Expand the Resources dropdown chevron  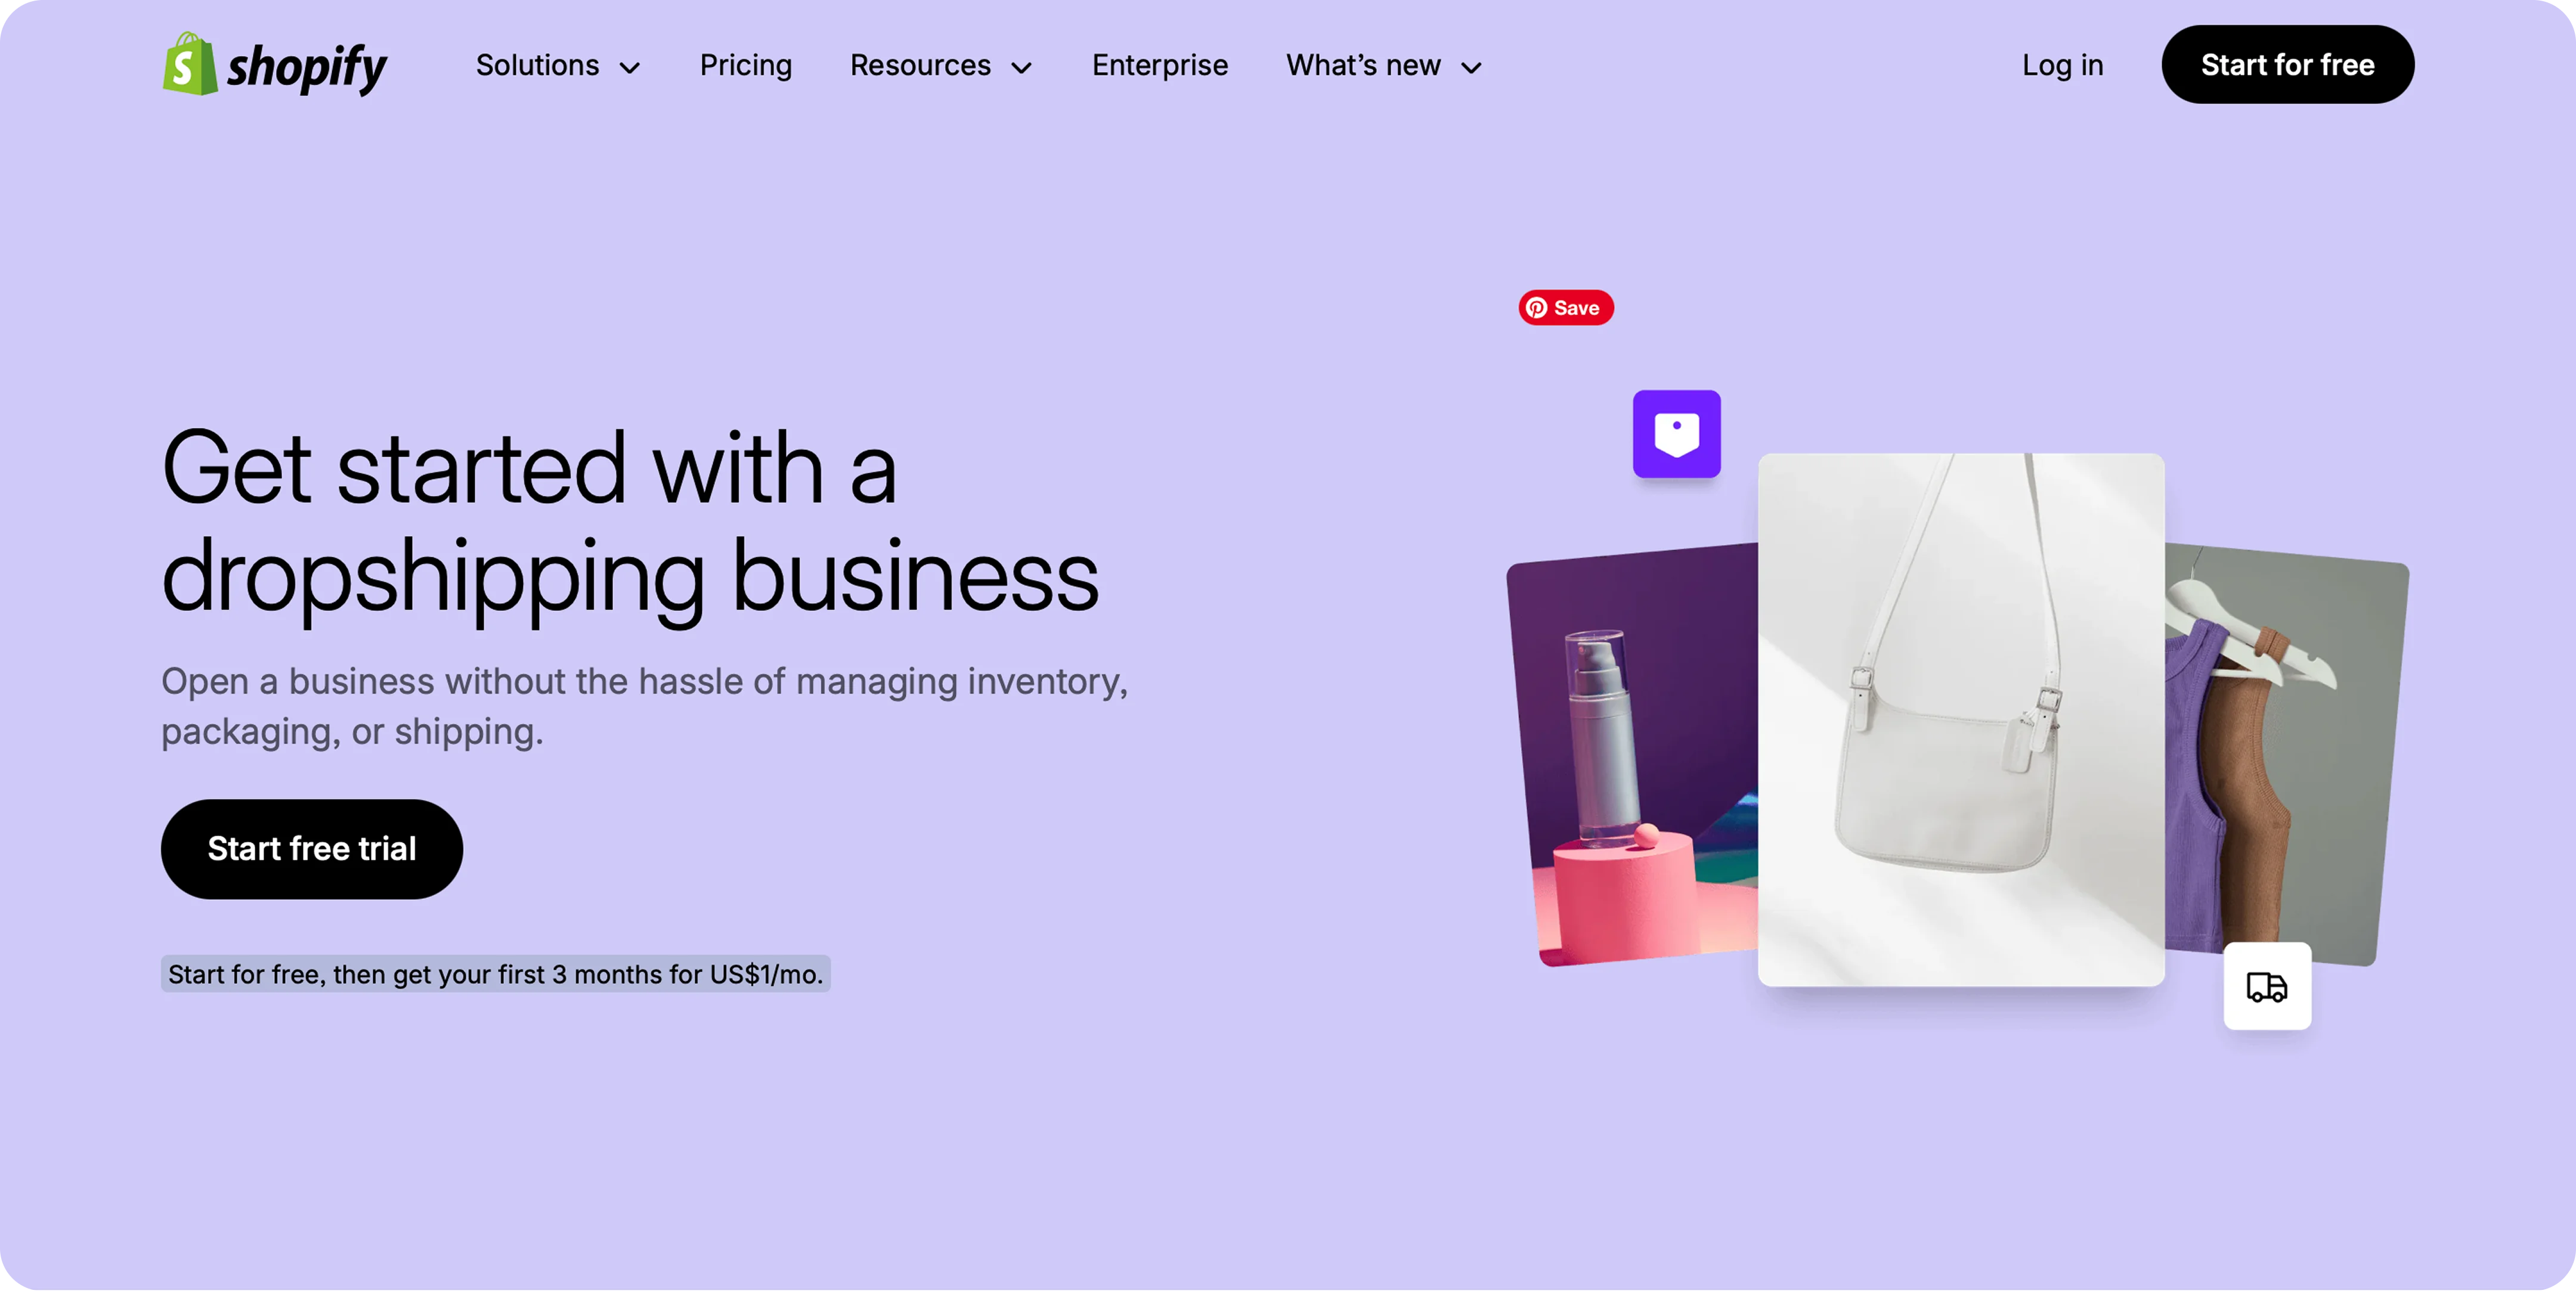coord(1021,68)
